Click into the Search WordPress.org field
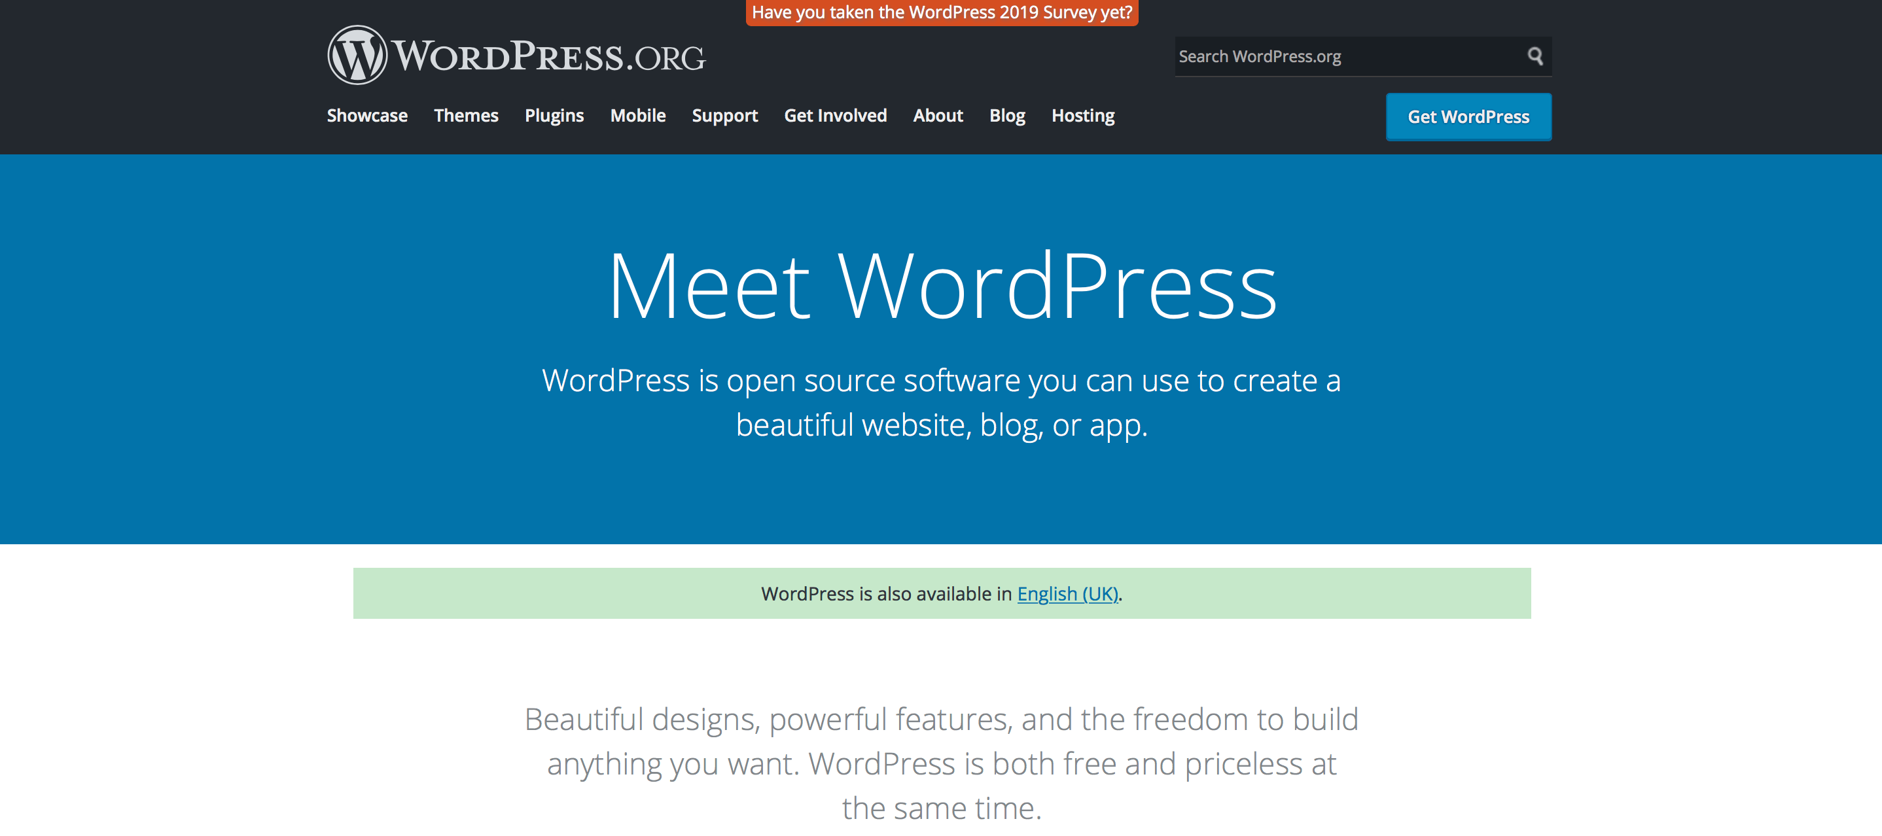 (1344, 56)
